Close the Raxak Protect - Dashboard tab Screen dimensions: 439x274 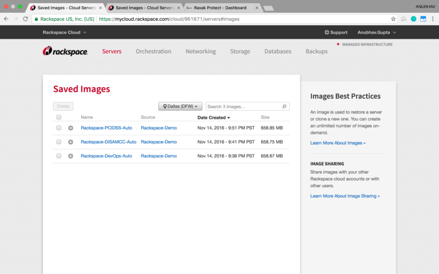point(257,8)
